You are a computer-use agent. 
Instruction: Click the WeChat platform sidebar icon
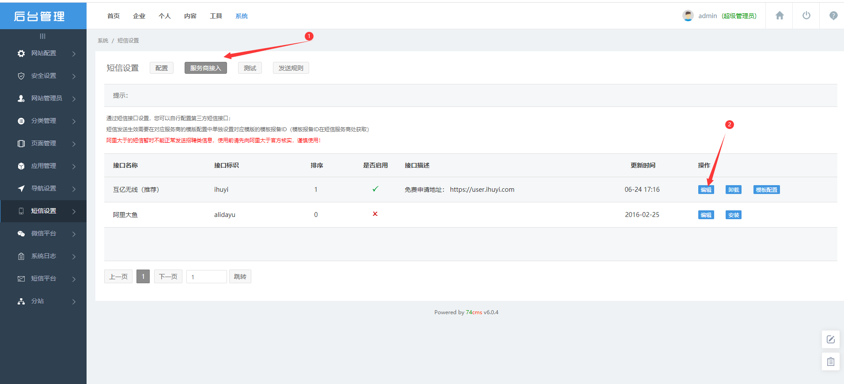click(21, 234)
